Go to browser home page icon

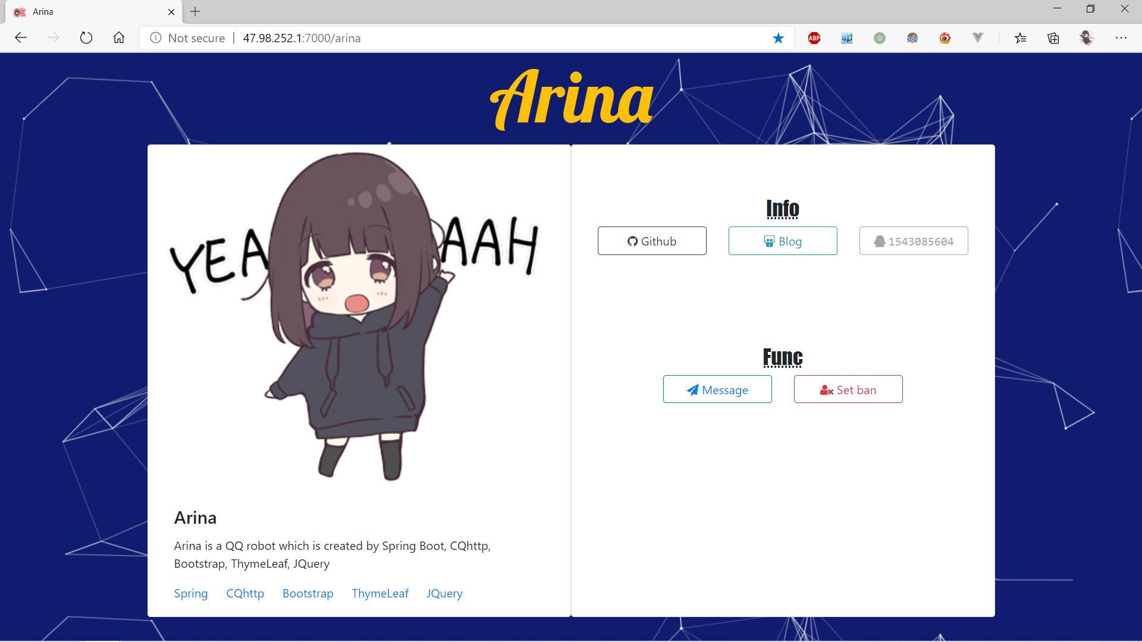[x=119, y=38]
